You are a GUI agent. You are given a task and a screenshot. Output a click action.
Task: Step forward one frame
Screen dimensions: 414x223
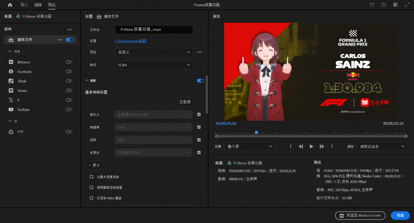point(321,147)
